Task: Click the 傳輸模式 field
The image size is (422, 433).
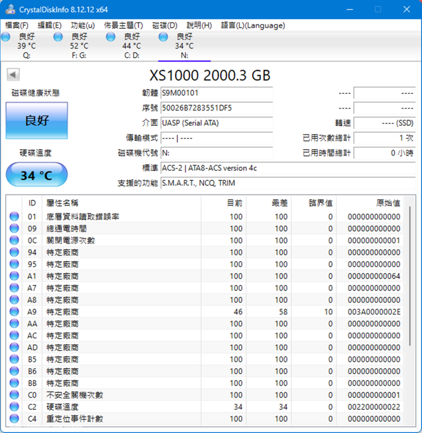Action: pos(217,138)
